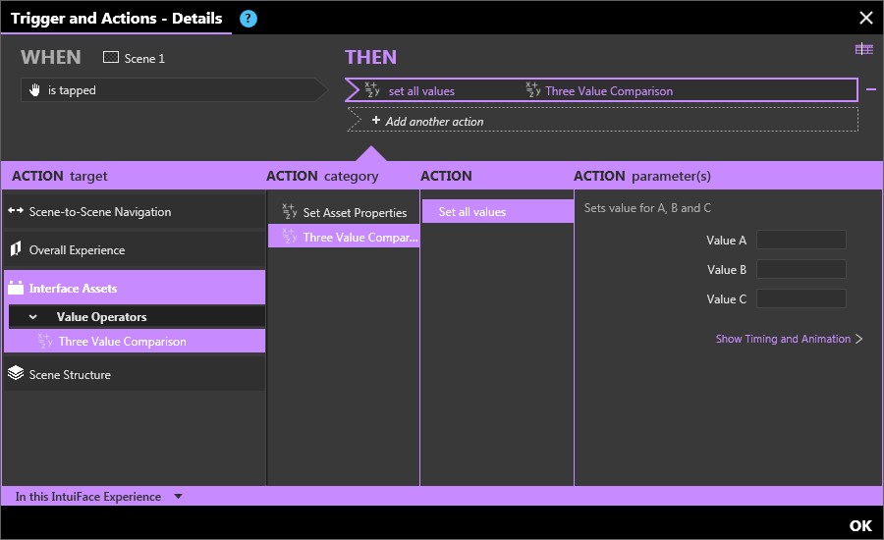
Task: Click the Value A input field
Action: click(801, 240)
